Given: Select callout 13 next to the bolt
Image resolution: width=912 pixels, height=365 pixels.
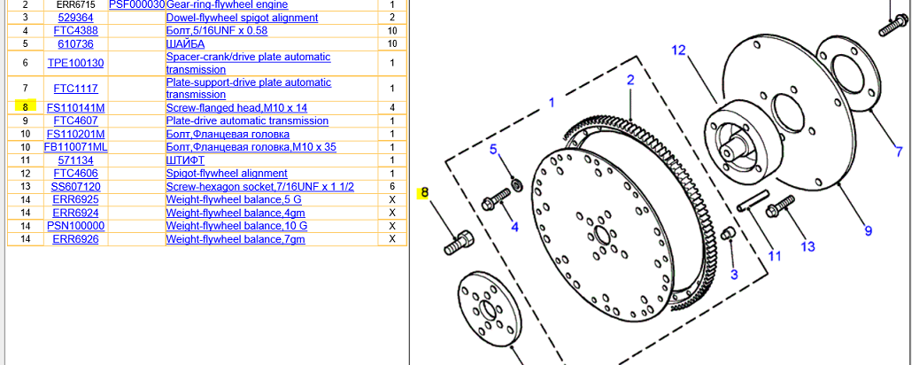Looking at the screenshot, I should click(x=808, y=246).
